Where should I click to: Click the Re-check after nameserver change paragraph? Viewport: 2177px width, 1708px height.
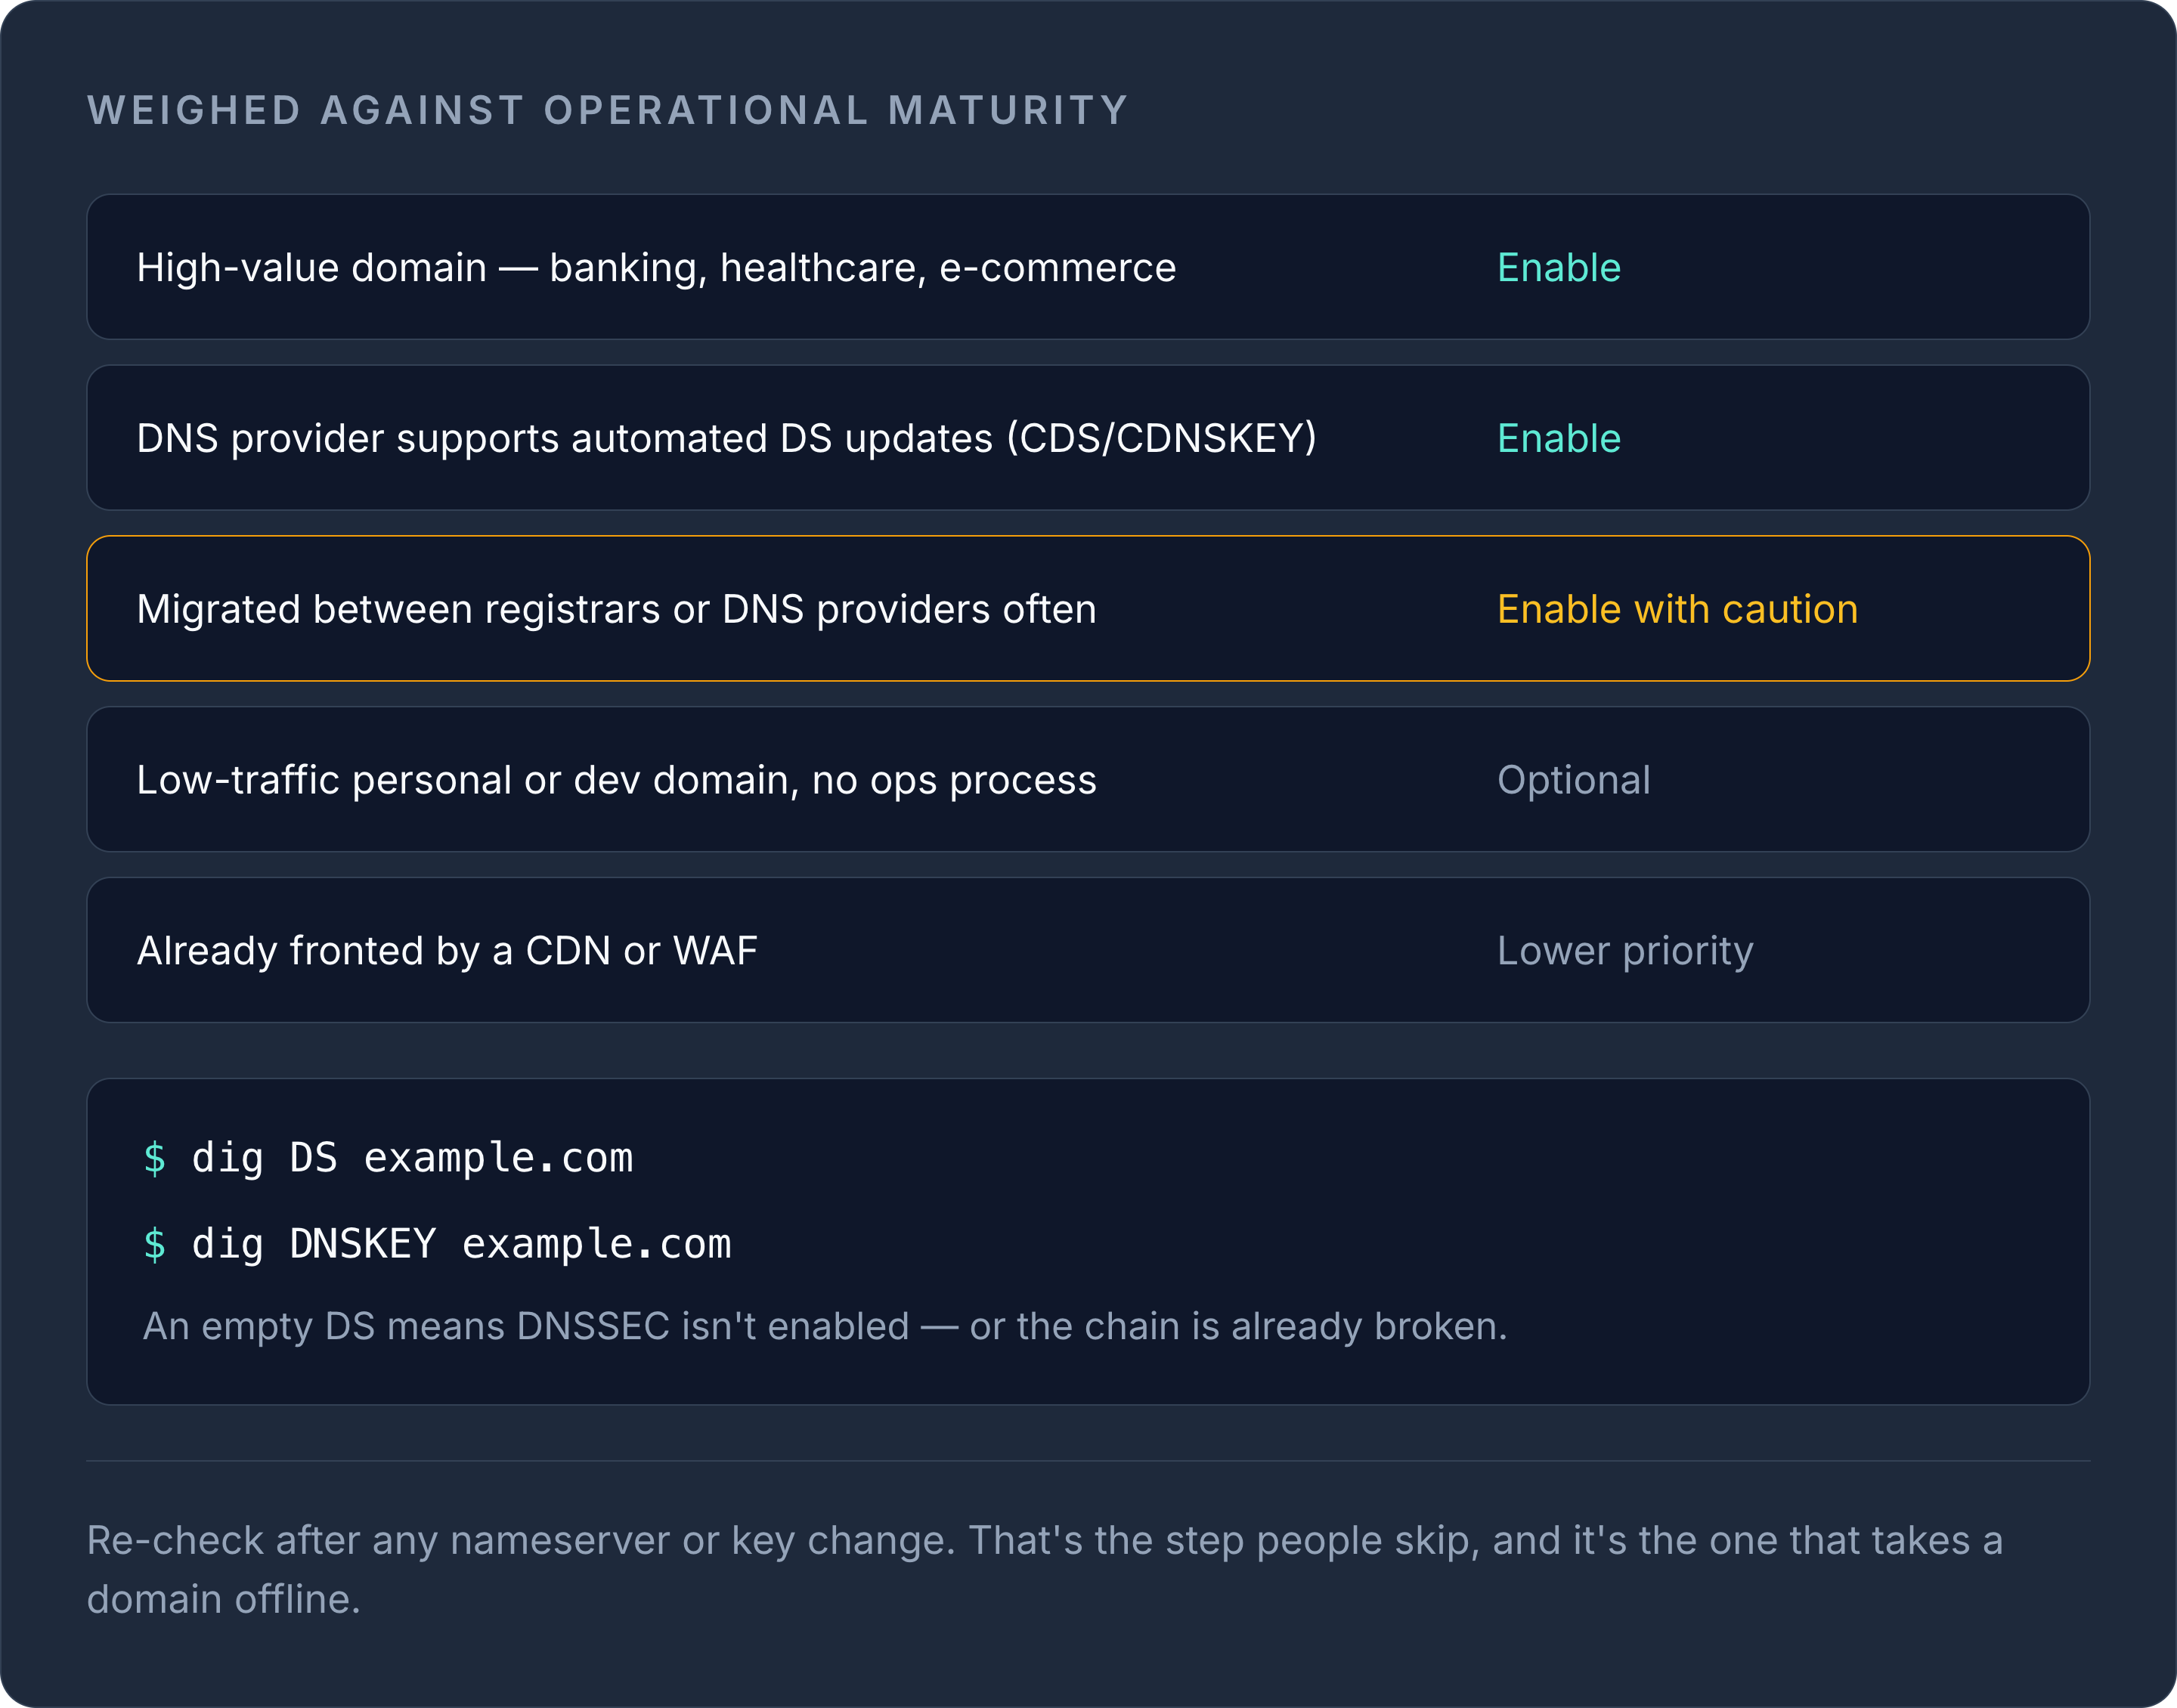[x=1045, y=1569]
